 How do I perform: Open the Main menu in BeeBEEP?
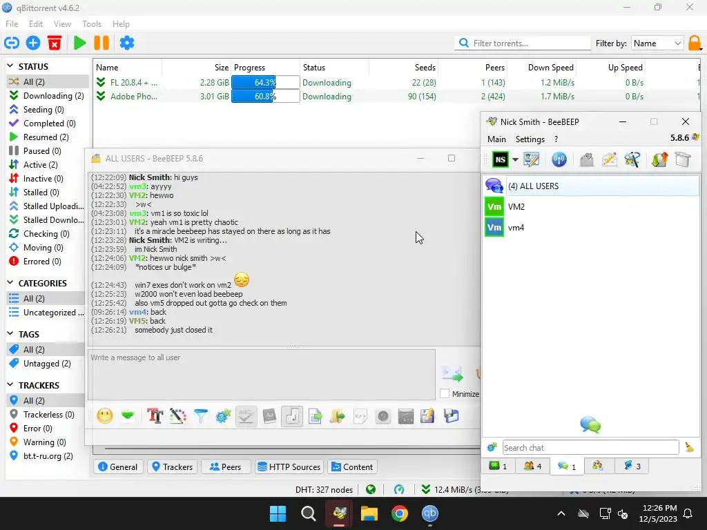[x=496, y=139]
